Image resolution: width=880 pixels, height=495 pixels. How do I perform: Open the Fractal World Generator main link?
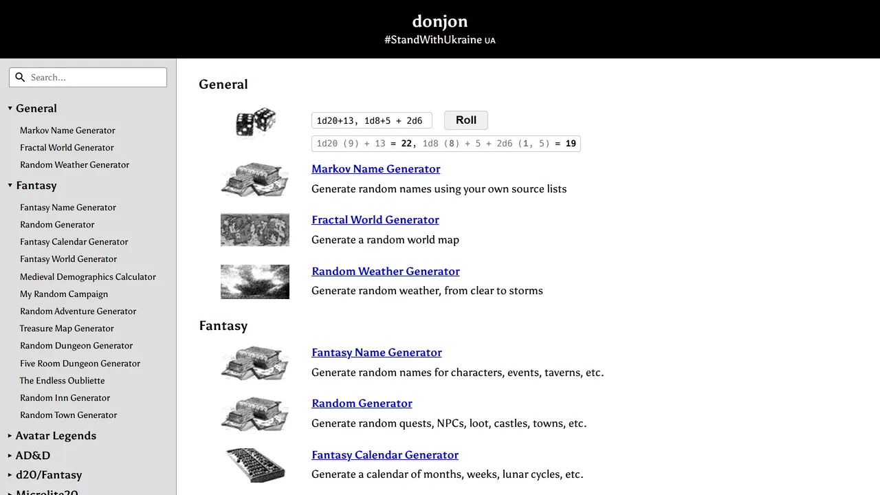[375, 220]
